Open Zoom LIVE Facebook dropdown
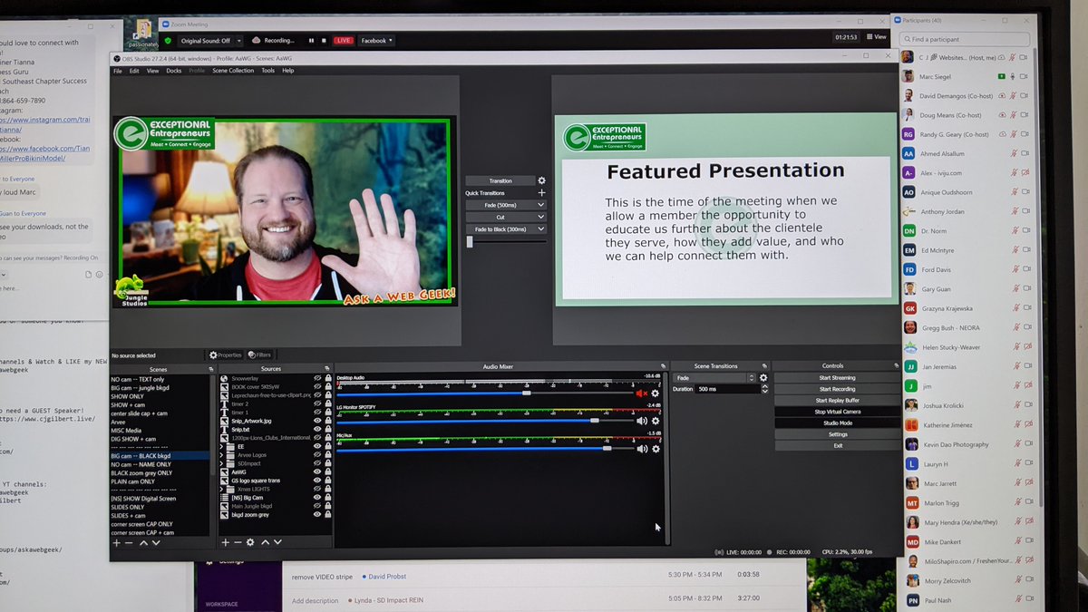The height and width of the screenshot is (612, 1088). coord(376,40)
